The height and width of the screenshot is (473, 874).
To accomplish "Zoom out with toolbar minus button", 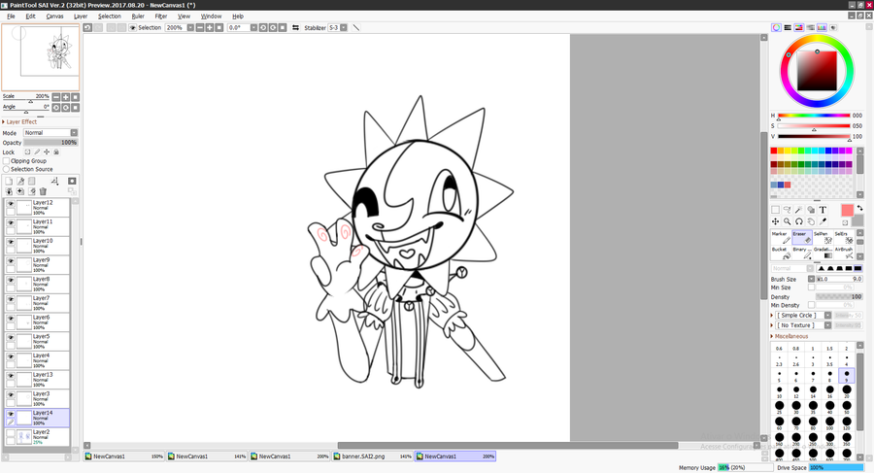I will tap(199, 27).
